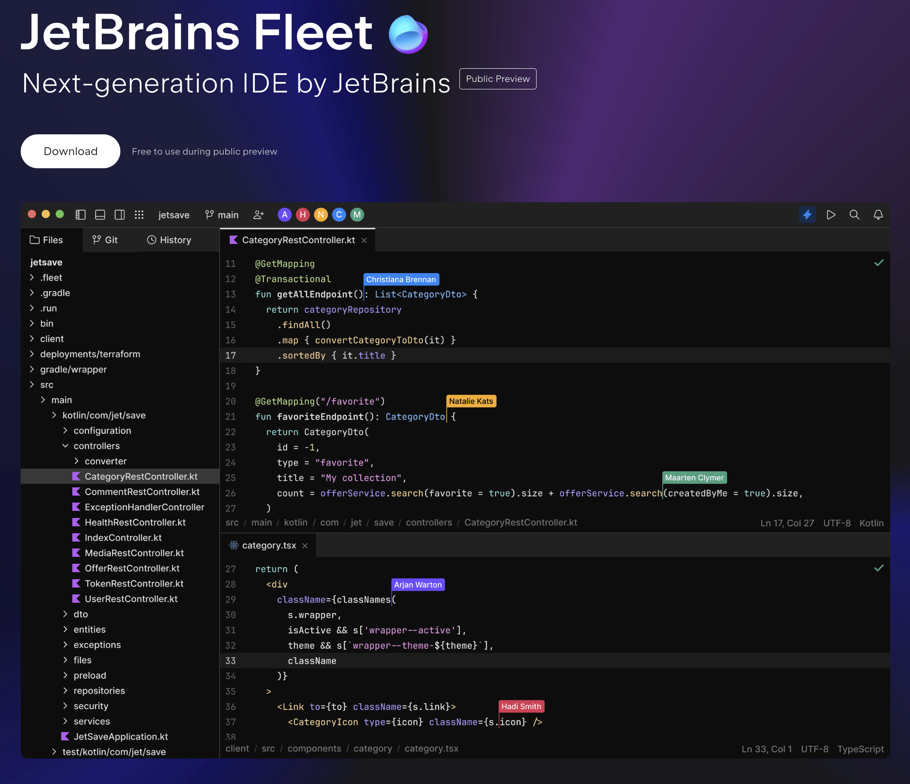Click the green checkmark in Kotlin editor

click(x=879, y=263)
